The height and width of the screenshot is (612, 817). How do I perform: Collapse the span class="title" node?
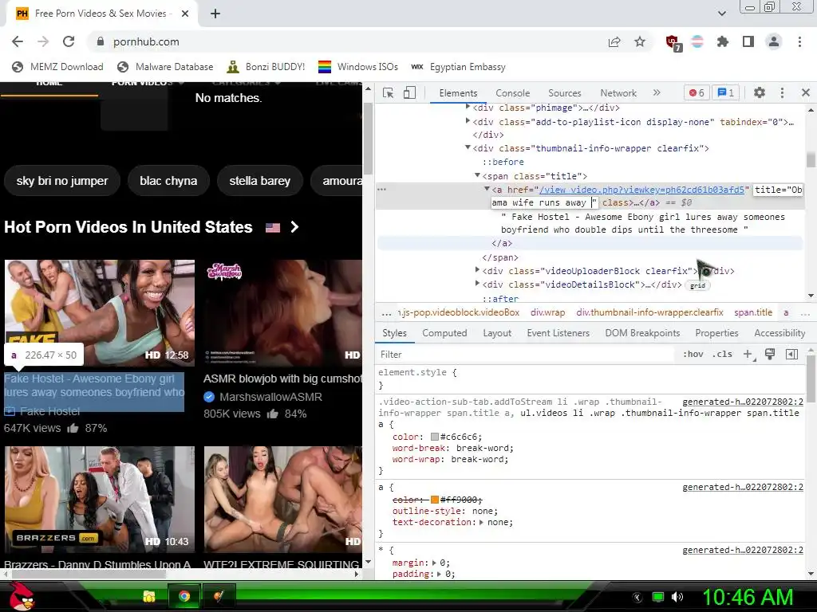pos(477,176)
